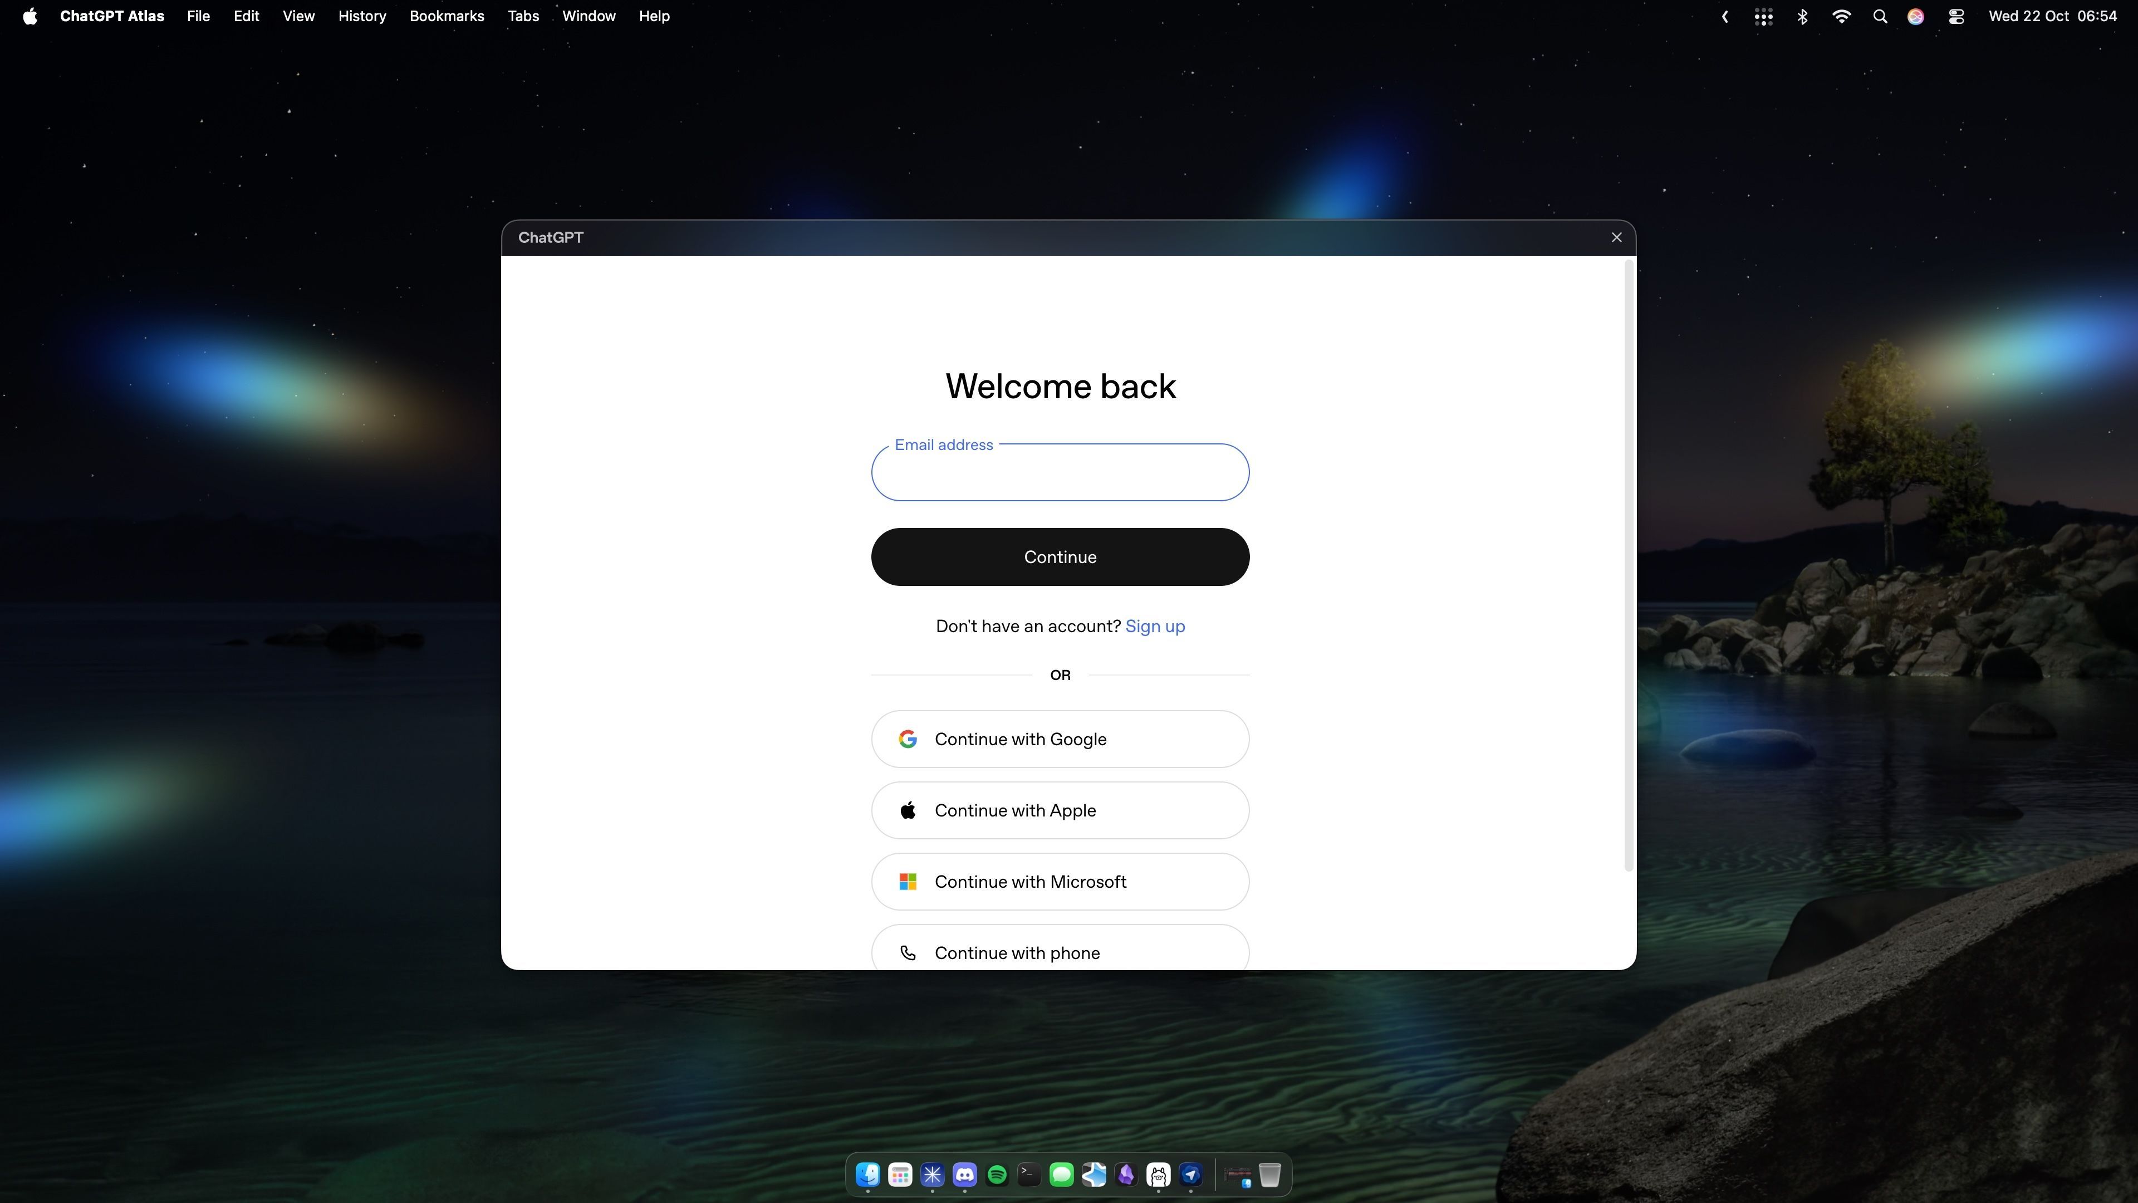
Task: Click the Wi-Fi status icon
Action: pyautogui.click(x=1841, y=17)
